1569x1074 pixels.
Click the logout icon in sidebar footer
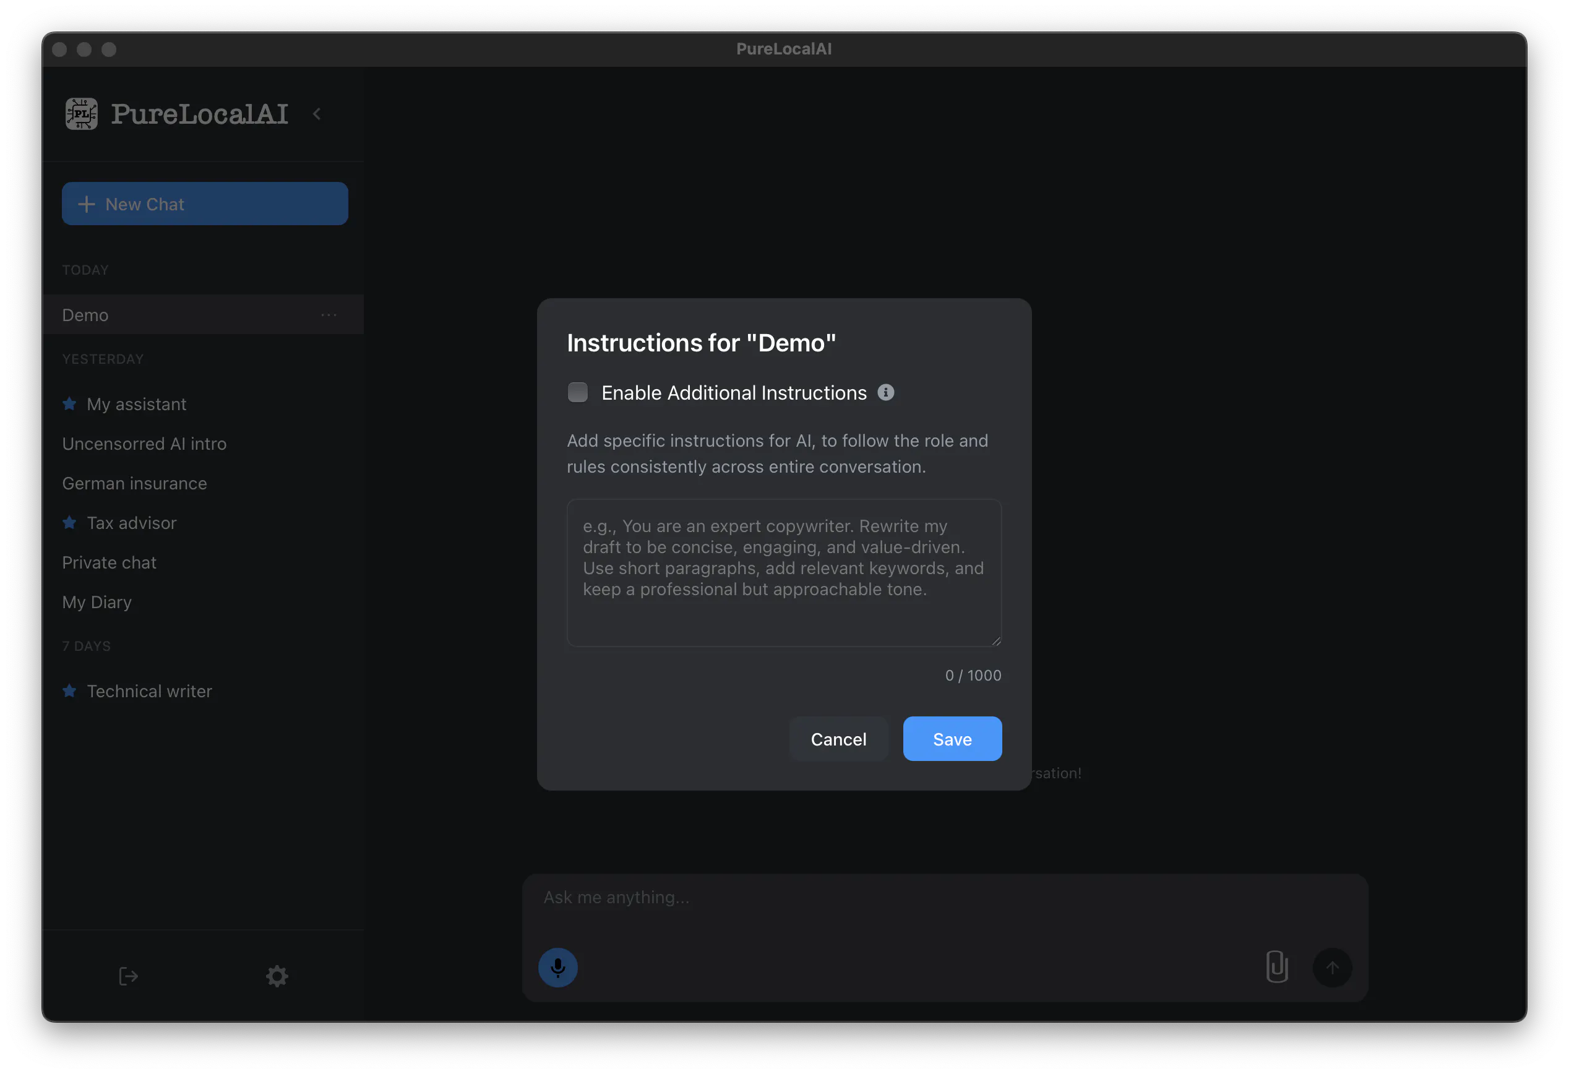click(x=128, y=976)
